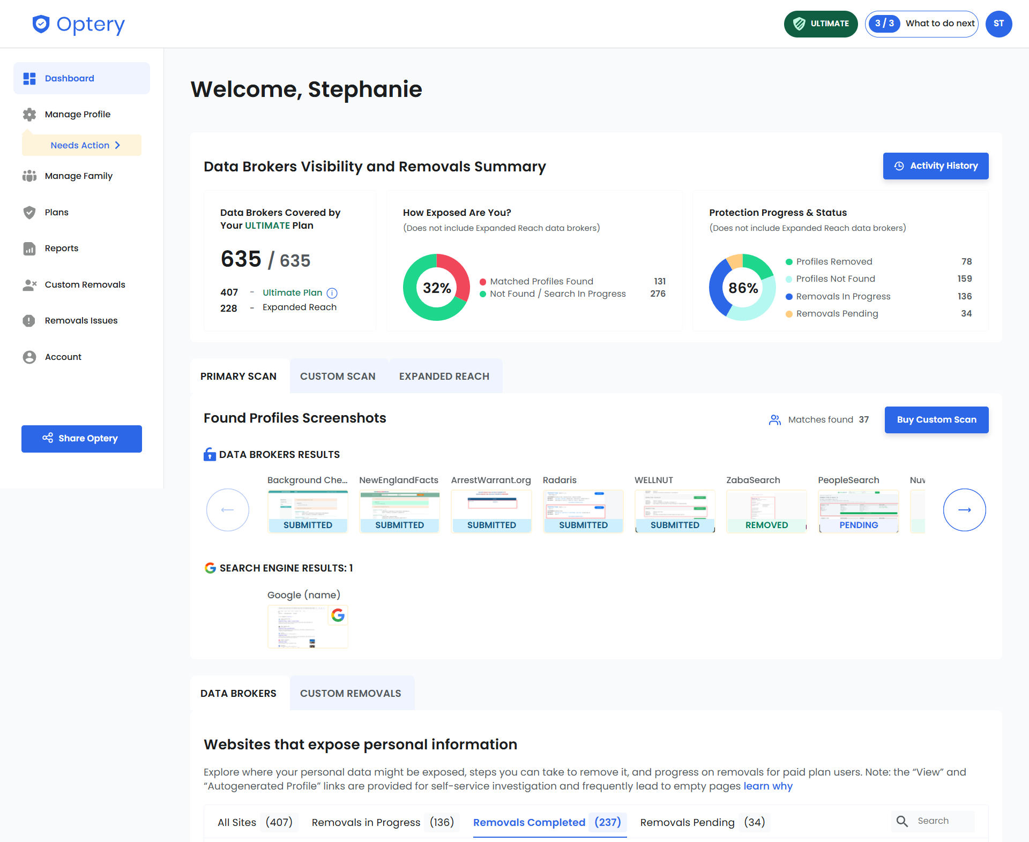Click the Removals Pending orange legend dot
The width and height of the screenshot is (1029, 842).
pyautogui.click(x=789, y=314)
